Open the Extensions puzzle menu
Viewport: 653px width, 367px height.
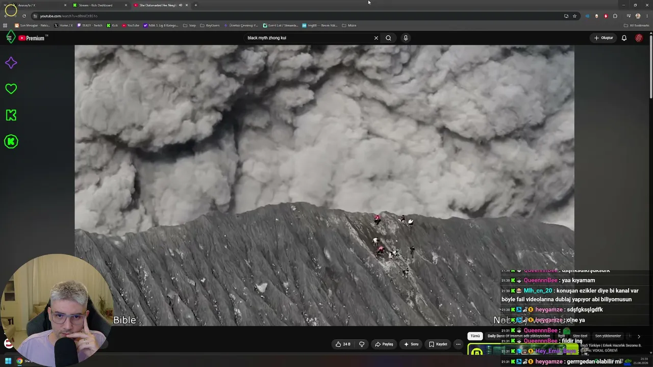pos(615,16)
